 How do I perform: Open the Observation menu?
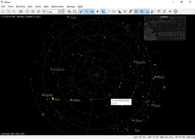pyautogui.click(x=58, y=6)
